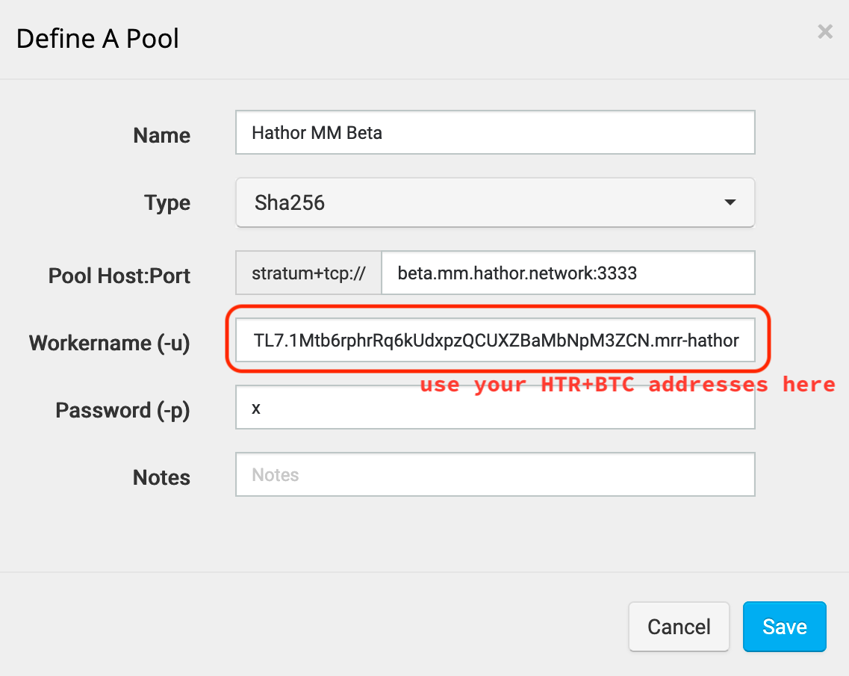Close the Define A Pool dialog
The image size is (849, 676).
click(x=824, y=32)
